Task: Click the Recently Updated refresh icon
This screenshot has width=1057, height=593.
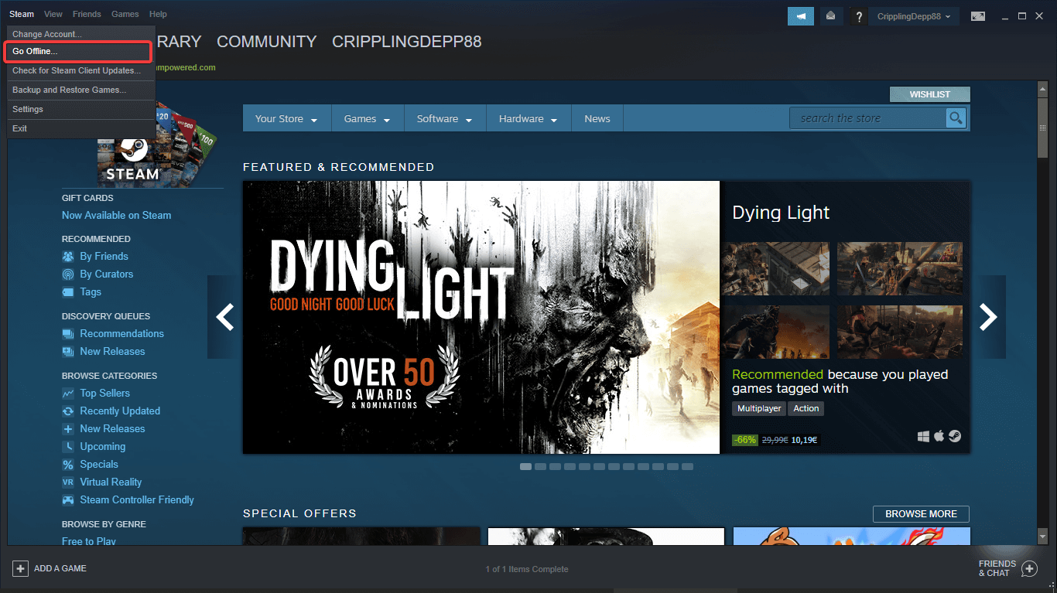Action: pyautogui.click(x=68, y=411)
